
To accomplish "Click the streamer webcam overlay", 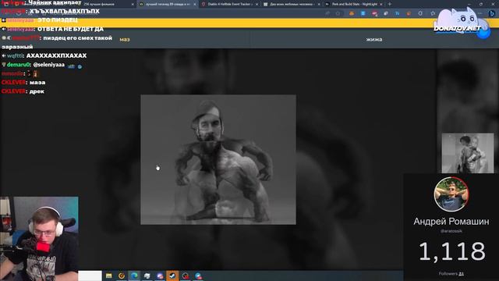I will (x=39, y=239).
